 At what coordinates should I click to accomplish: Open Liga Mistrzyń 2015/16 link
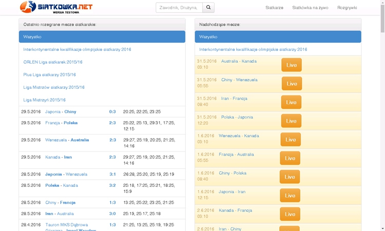45,100
